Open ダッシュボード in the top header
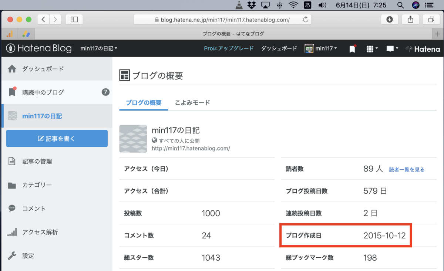The height and width of the screenshot is (271, 444). point(279,48)
